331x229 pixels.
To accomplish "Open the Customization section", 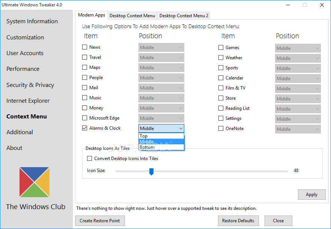I will pos(25,37).
